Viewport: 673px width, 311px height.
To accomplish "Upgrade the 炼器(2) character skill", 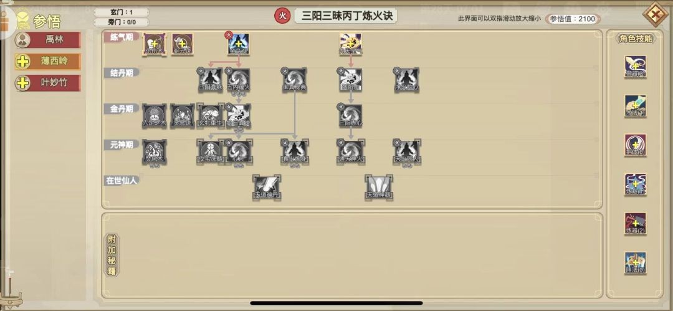I will (x=635, y=223).
